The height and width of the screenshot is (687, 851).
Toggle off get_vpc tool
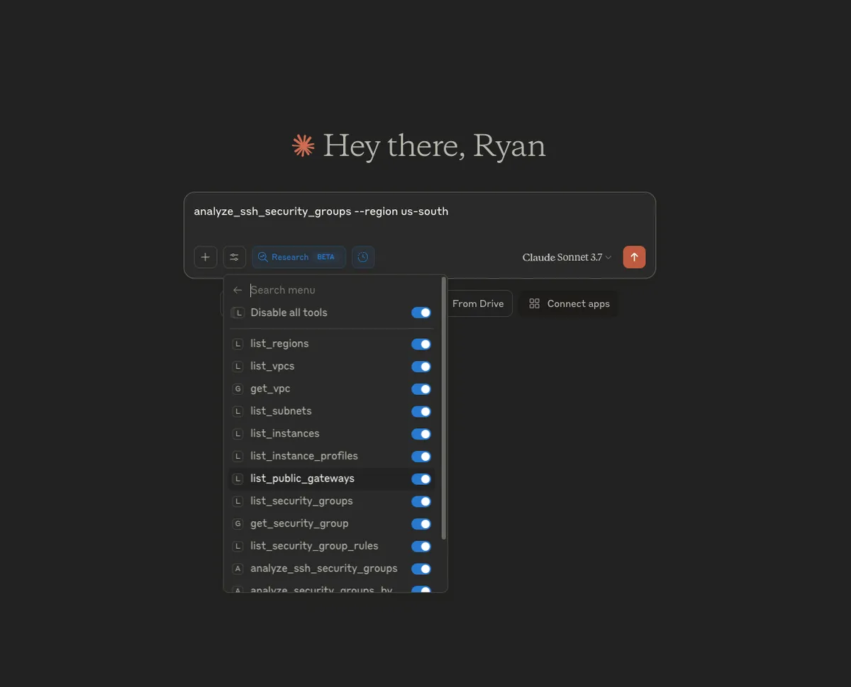pyautogui.click(x=421, y=389)
